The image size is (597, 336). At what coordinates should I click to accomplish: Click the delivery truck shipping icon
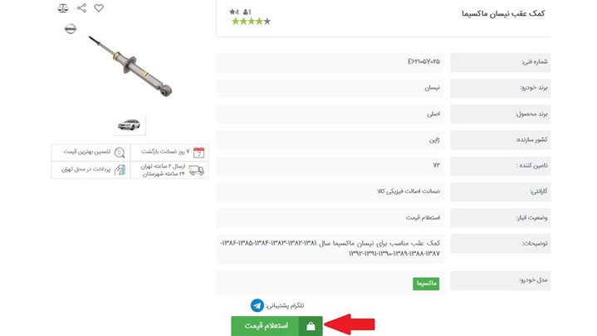(196, 170)
